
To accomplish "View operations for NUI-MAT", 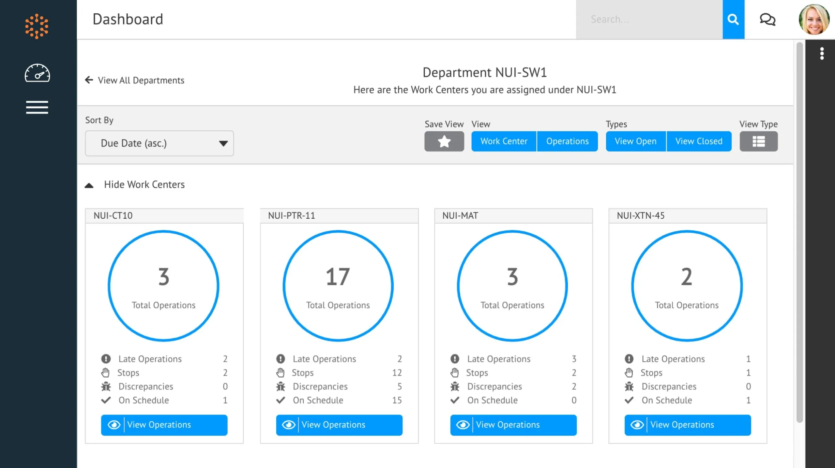I will click(x=513, y=425).
